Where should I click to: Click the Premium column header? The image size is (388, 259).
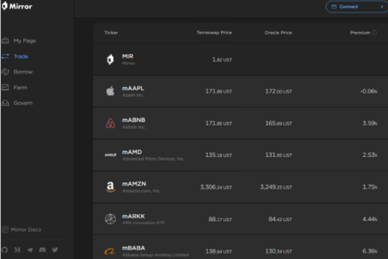click(x=360, y=33)
